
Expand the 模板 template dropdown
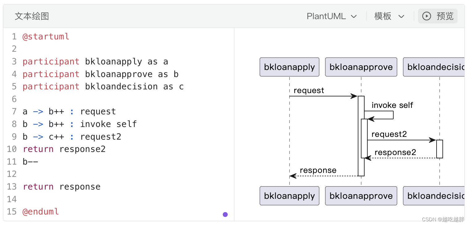tap(389, 16)
